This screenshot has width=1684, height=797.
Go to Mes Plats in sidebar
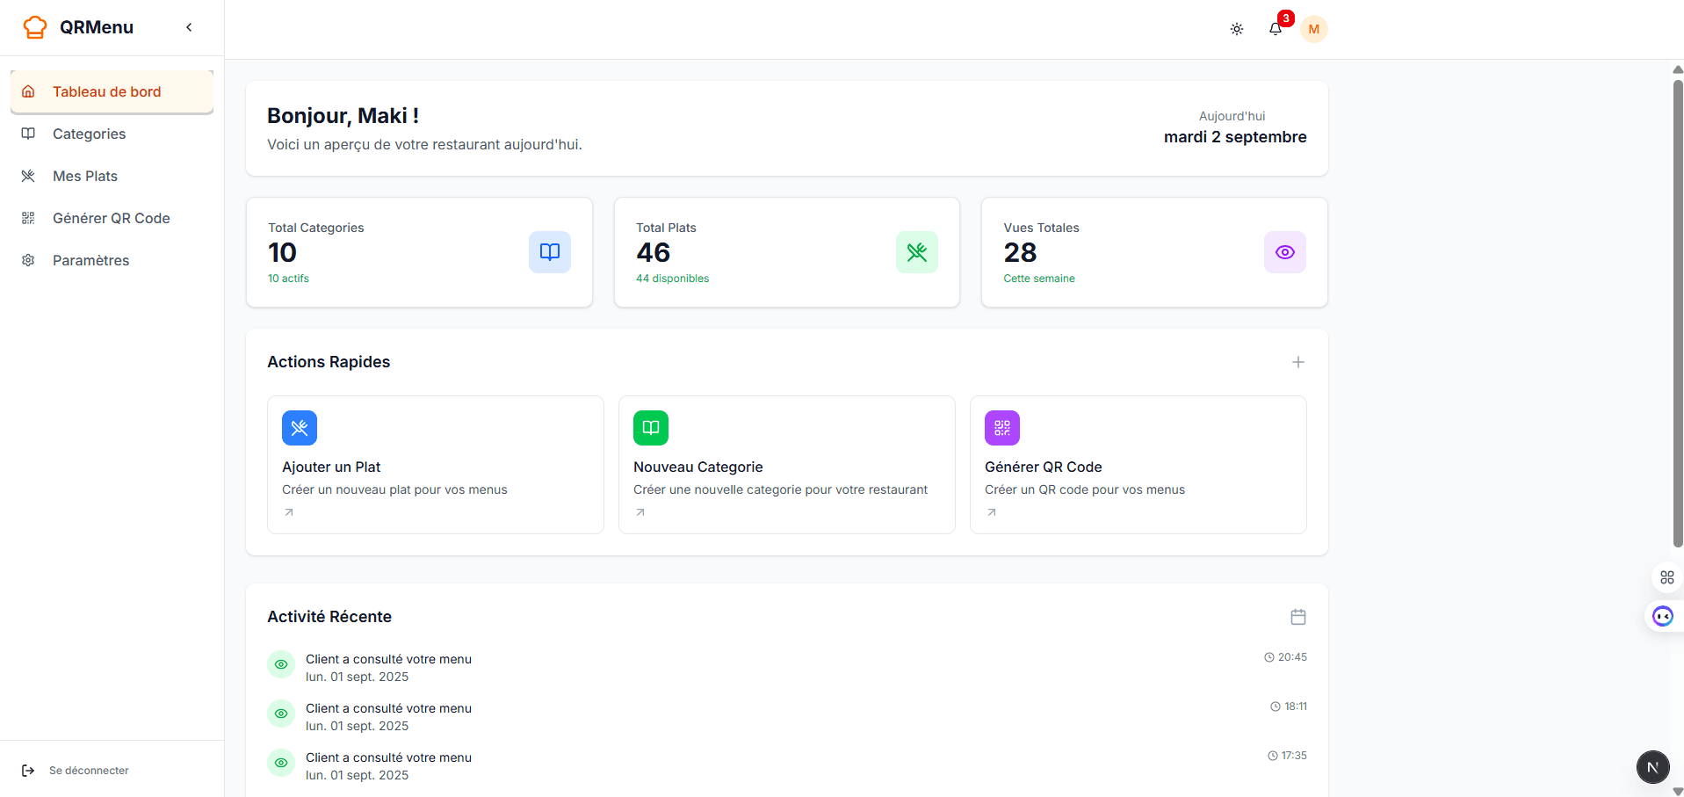click(85, 176)
